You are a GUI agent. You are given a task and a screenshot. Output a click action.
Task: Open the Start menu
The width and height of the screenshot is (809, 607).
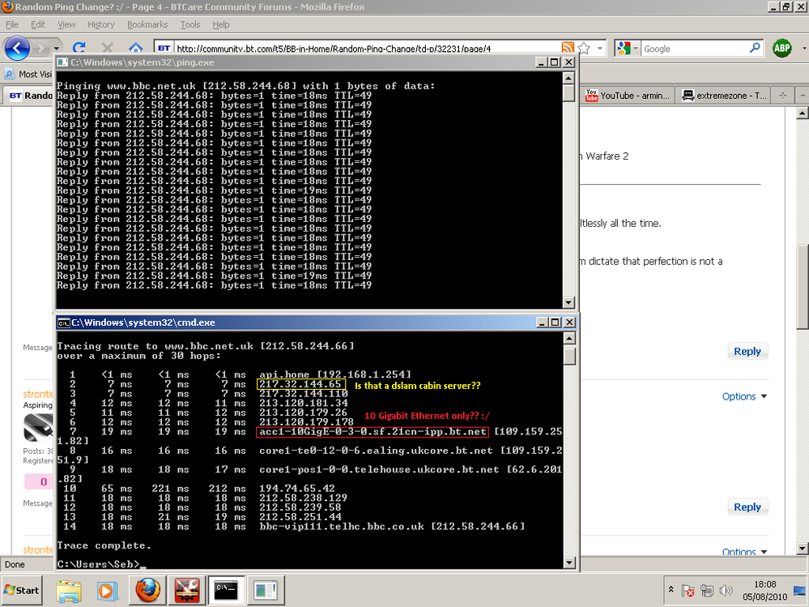pyautogui.click(x=21, y=591)
